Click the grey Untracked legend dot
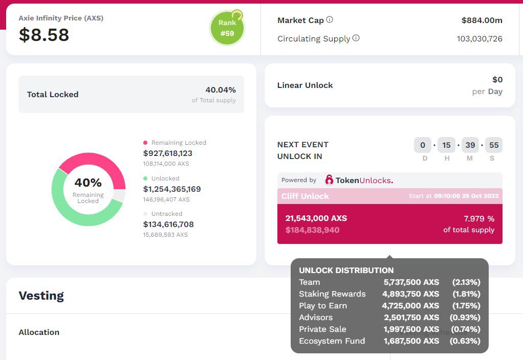This screenshot has width=523, height=360. pyautogui.click(x=145, y=214)
